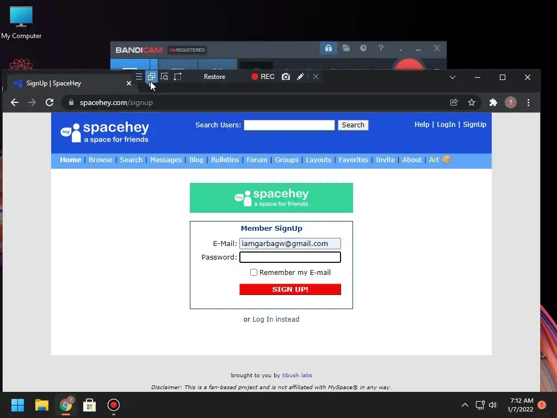Viewport: 557px width, 418px height.
Task: Take a screenshot with the camera icon
Action: click(286, 77)
